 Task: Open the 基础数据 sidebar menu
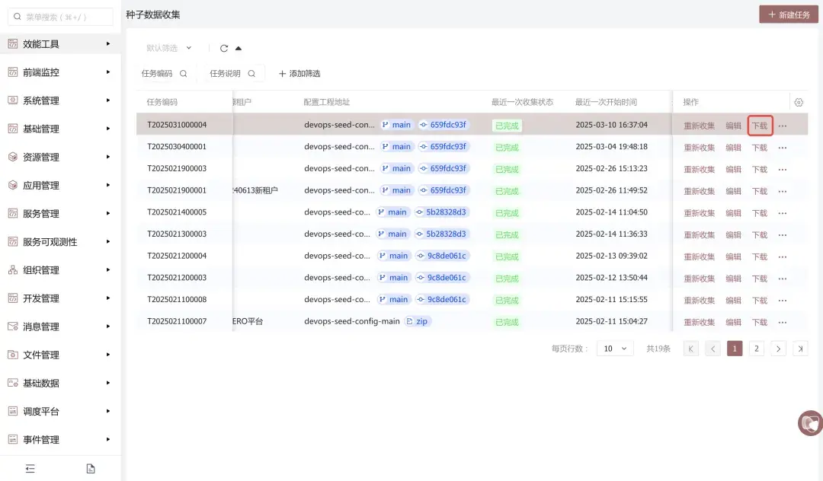[x=60, y=384]
